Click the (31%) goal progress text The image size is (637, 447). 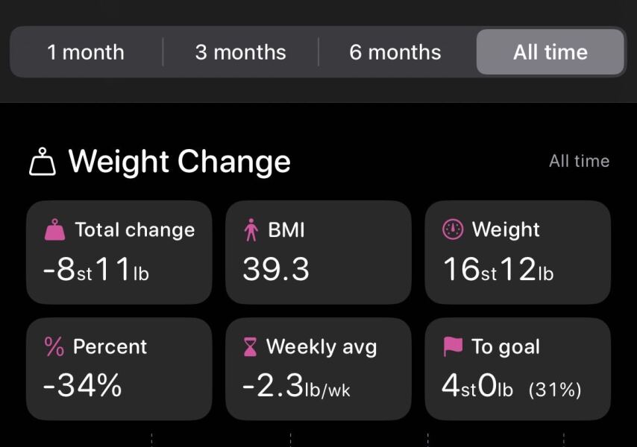pos(554,390)
